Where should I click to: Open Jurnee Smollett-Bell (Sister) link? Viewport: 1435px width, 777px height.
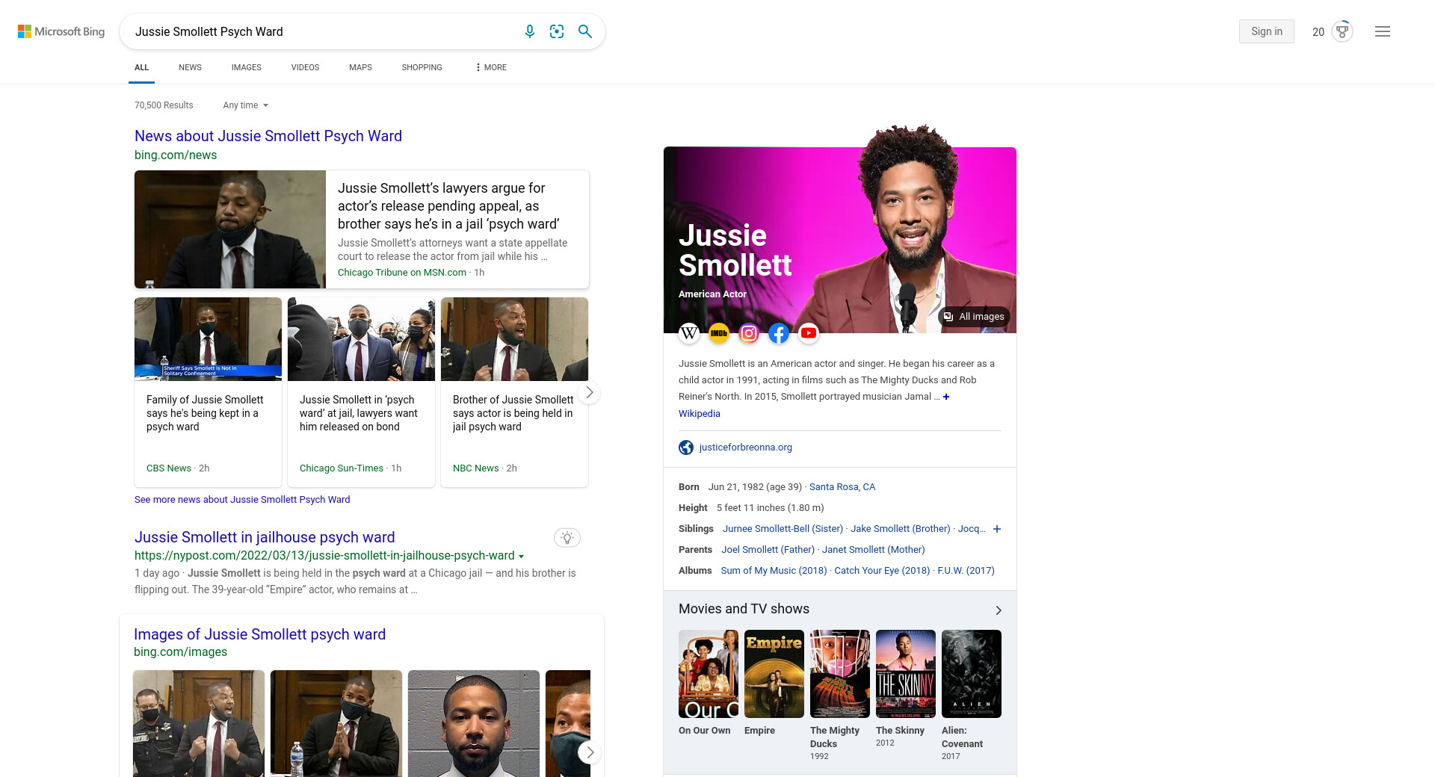click(783, 529)
